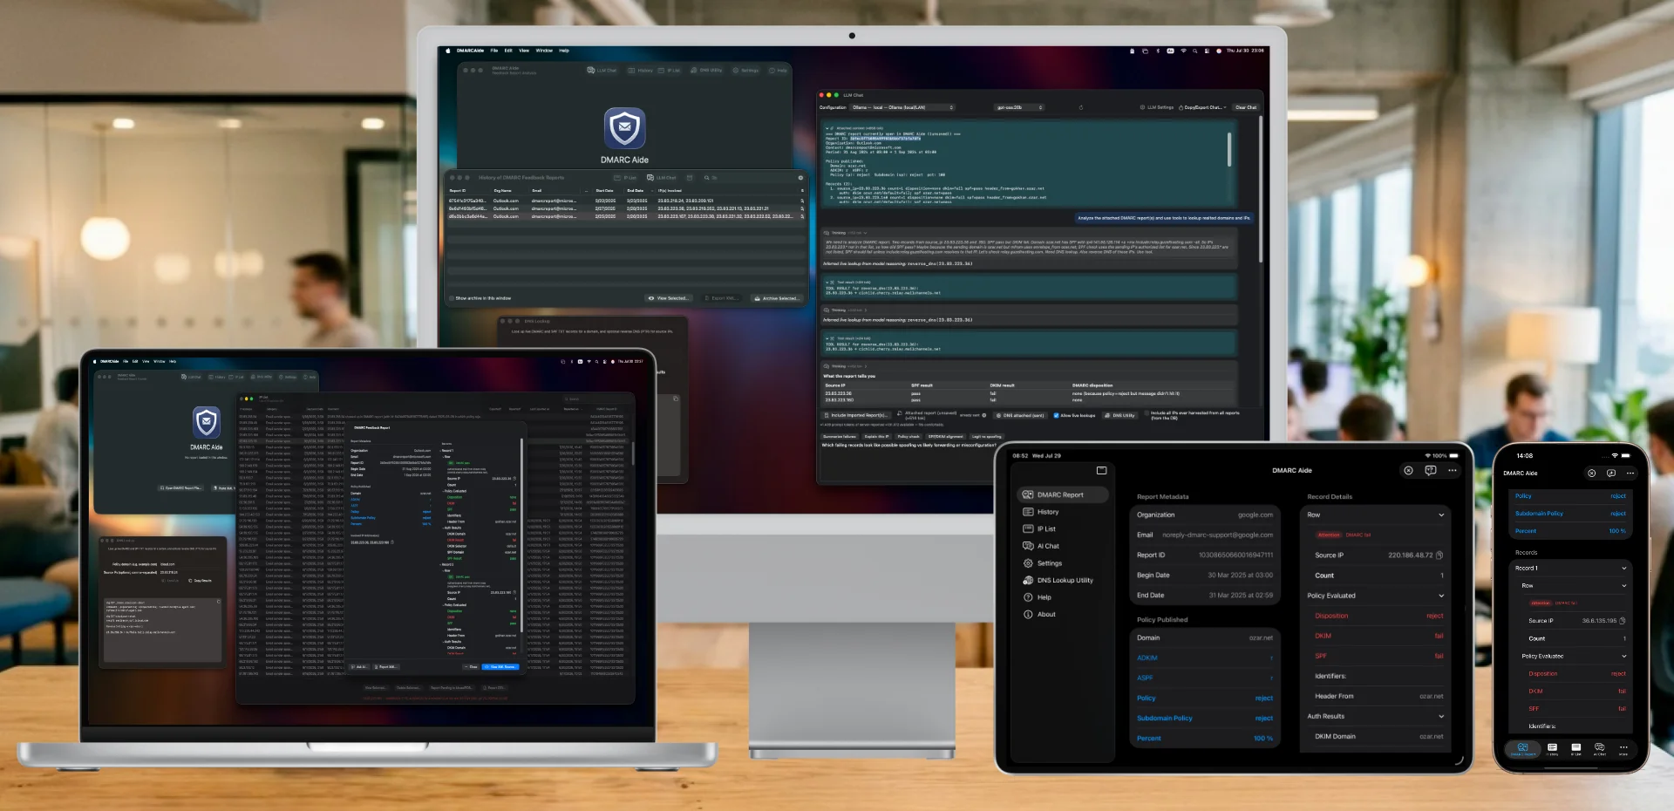Collapse the Attached context block in LLM Chat
This screenshot has width=1674, height=811.
tap(827, 127)
